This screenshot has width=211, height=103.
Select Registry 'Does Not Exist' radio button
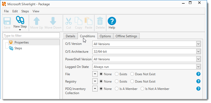point(132,82)
